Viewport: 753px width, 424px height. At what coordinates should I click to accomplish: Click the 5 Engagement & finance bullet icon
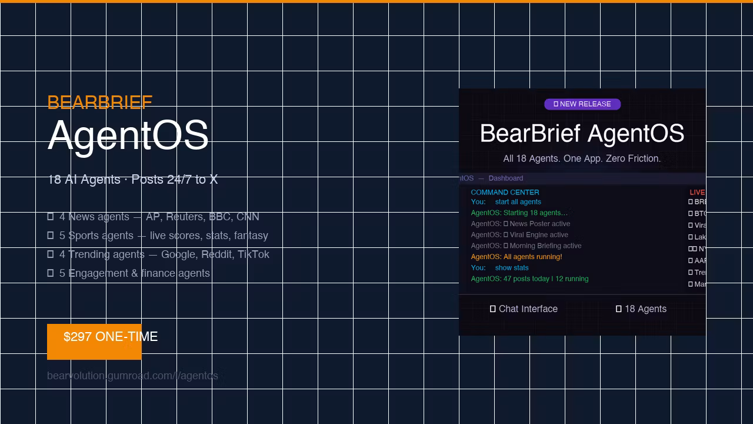[x=51, y=274]
